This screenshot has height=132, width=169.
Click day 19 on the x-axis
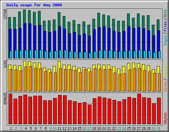pos(99,128)
